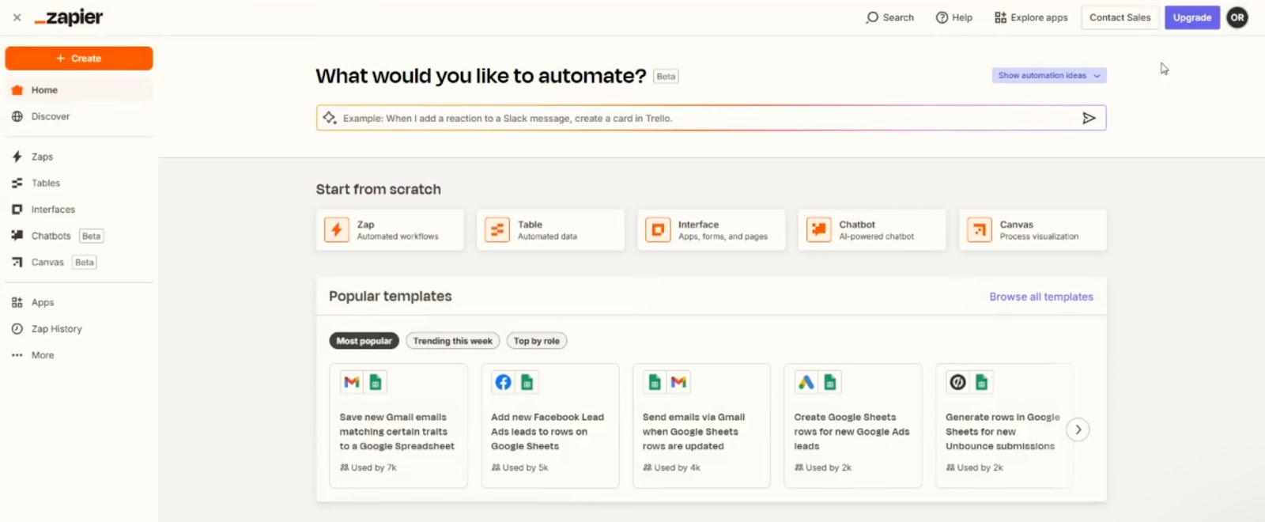Click the Discover globe icon
This screenshot has width=1265, height=522.
click(x=17, y=116)
